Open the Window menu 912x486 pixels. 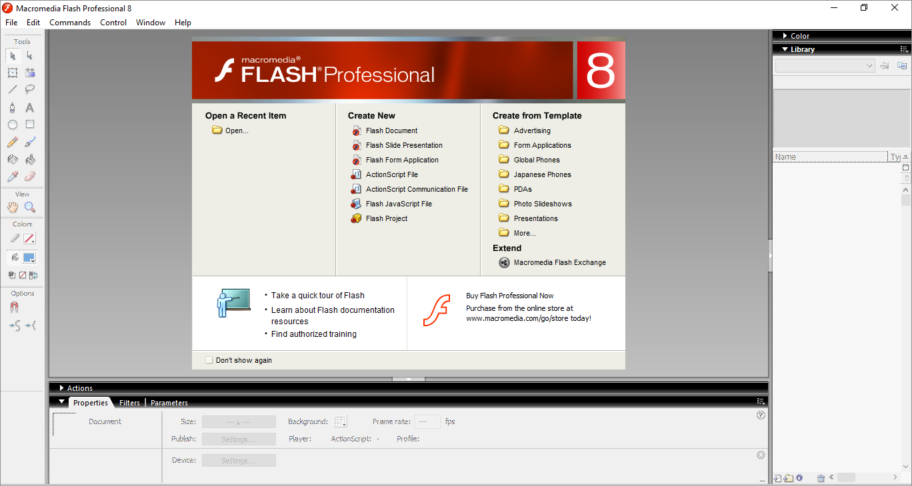151,23
